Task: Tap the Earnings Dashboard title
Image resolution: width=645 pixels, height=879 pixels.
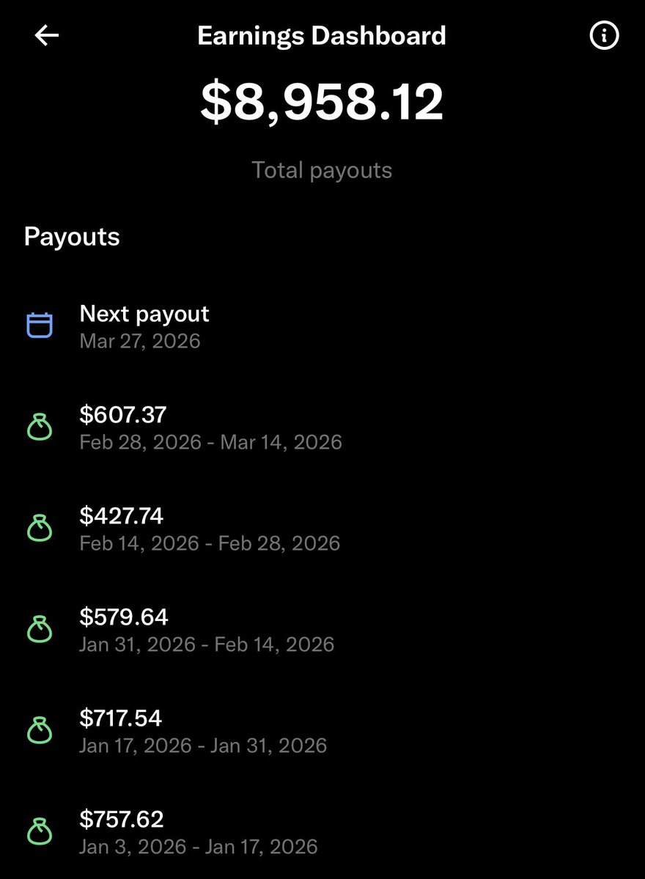Action: click(322, 36)
